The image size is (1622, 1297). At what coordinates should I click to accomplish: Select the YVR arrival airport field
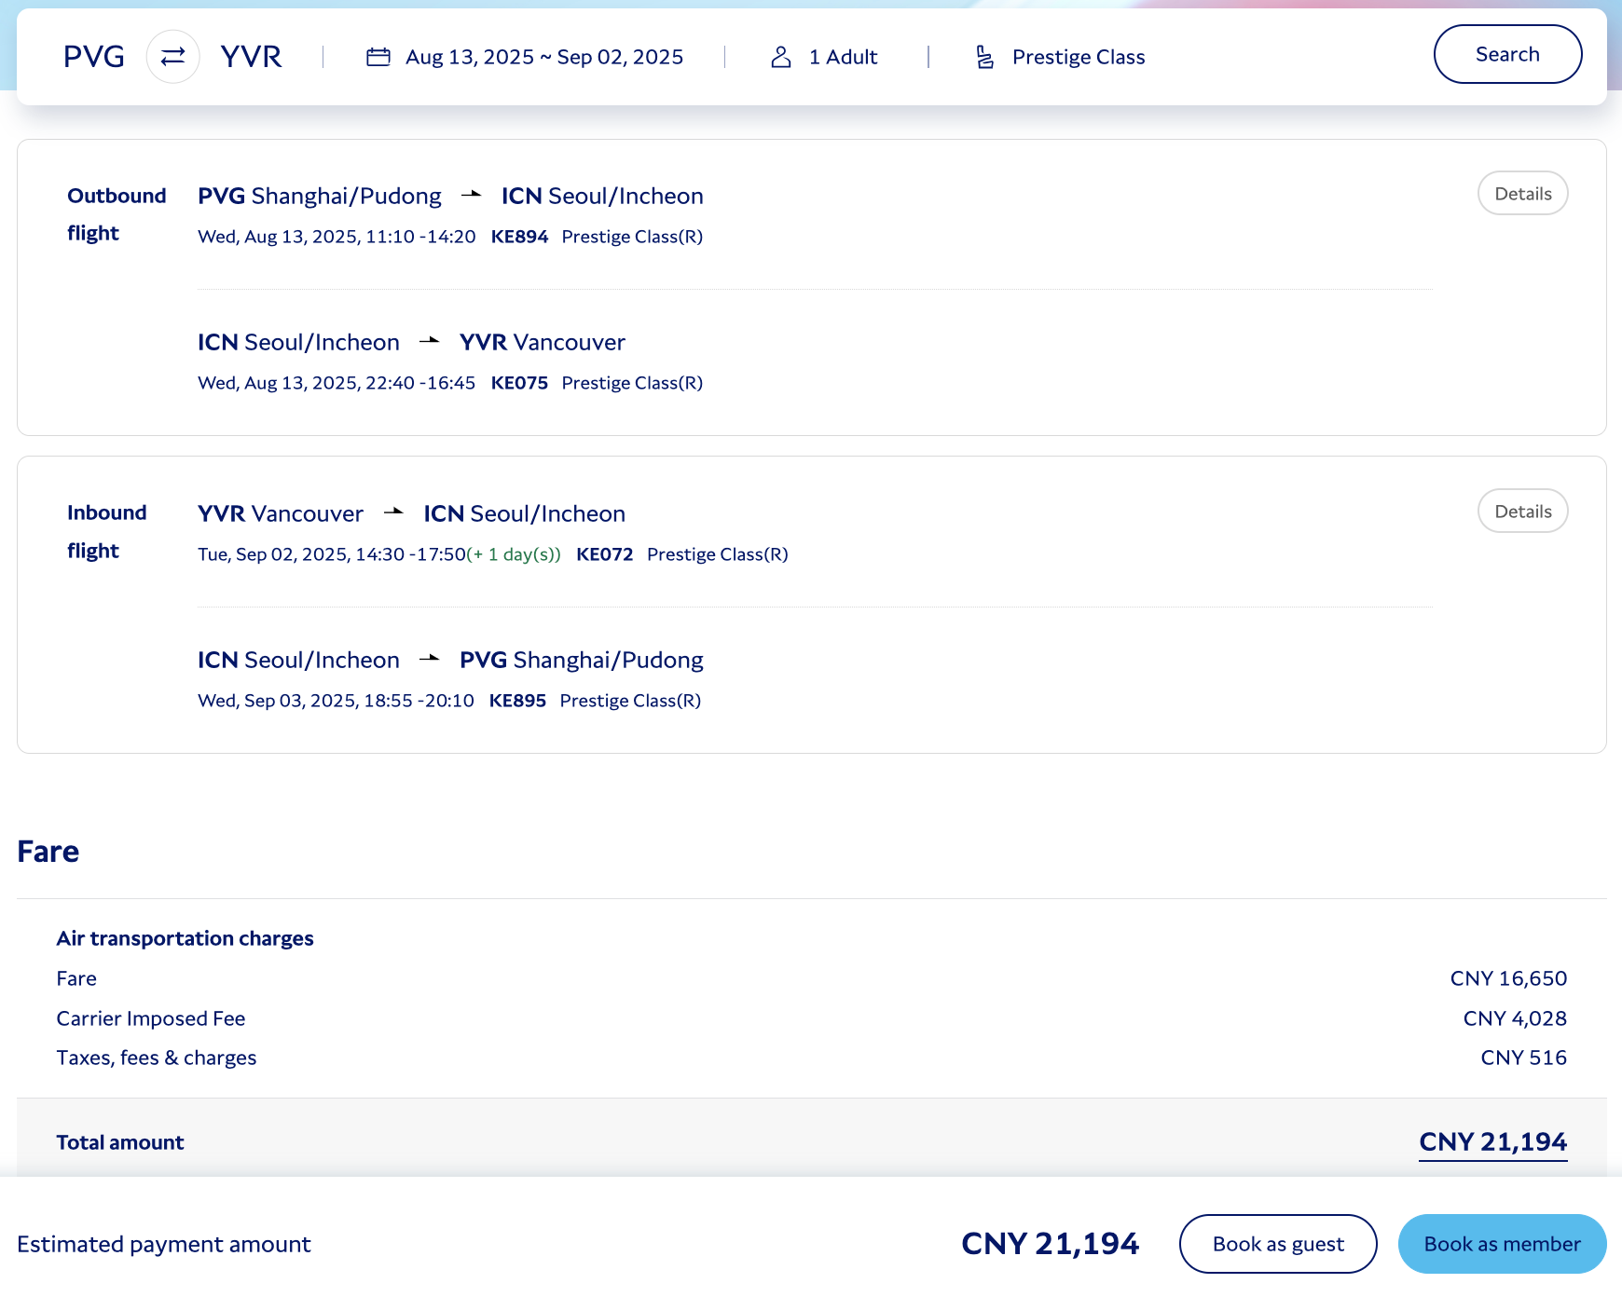(x=251, y=57)
